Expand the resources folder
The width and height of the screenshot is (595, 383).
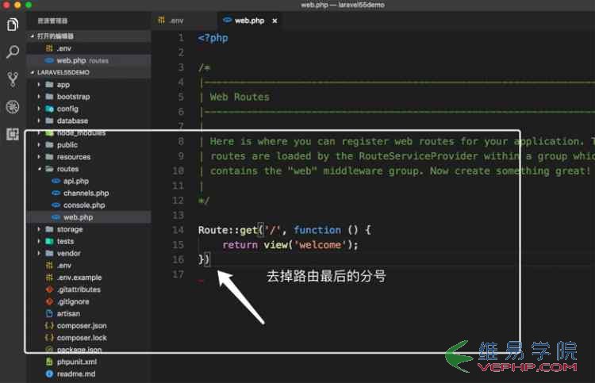[x=39, y=157]
